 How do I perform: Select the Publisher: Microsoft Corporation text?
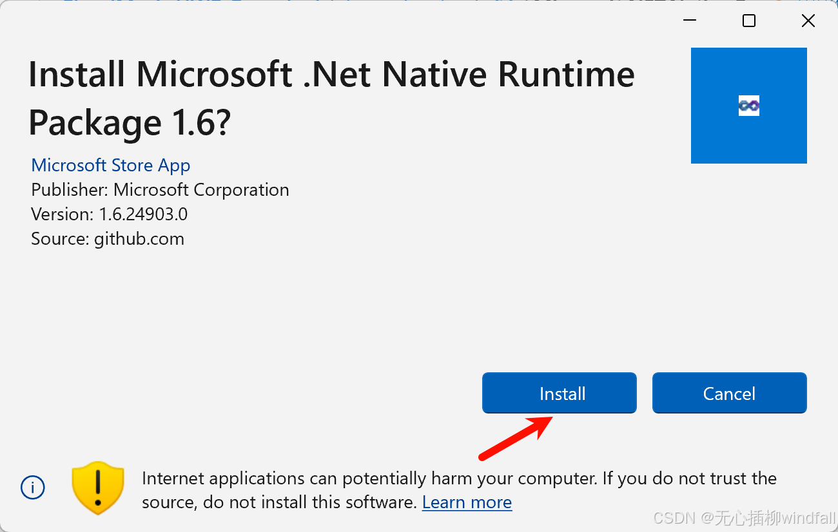[160, 190]
